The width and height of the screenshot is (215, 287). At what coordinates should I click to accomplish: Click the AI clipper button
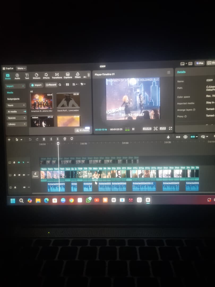coord(82,130)
